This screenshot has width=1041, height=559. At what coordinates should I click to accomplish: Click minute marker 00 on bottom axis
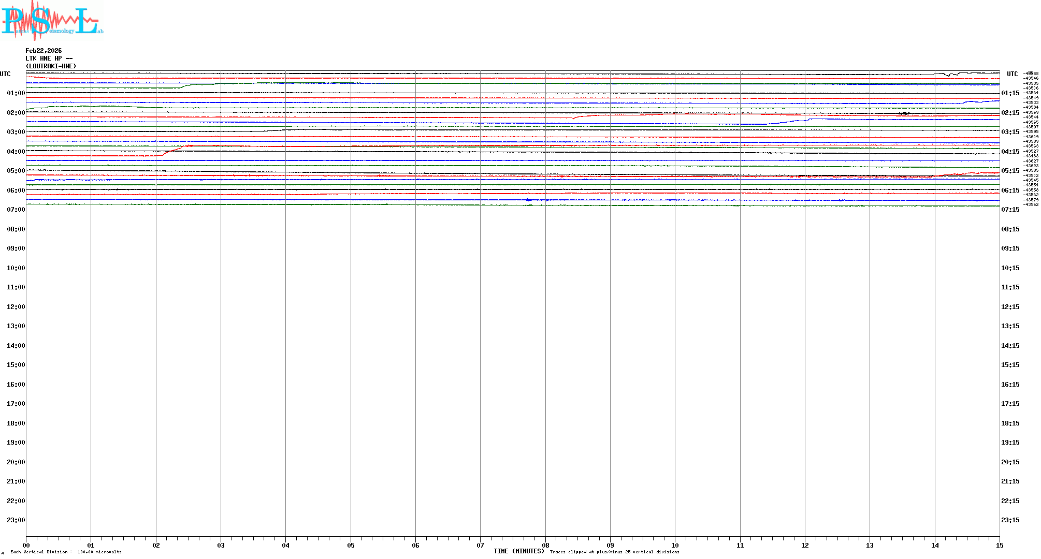26,545
